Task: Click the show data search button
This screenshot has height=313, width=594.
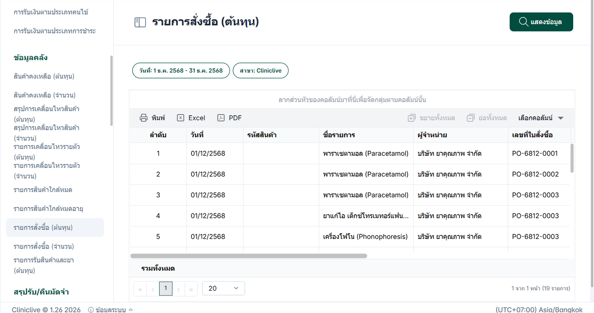Action: pos(541,22)
